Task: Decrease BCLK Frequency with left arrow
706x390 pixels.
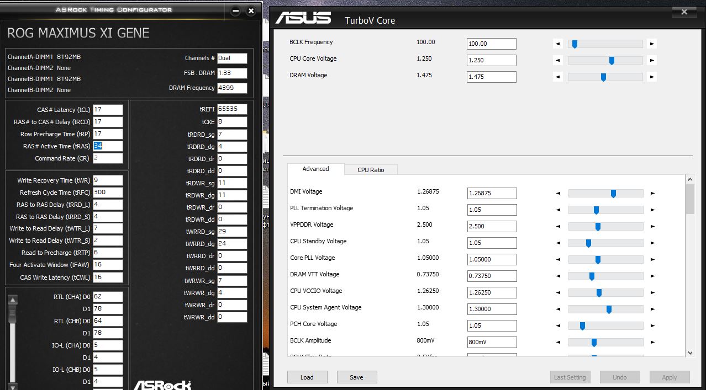Action: 558,44
